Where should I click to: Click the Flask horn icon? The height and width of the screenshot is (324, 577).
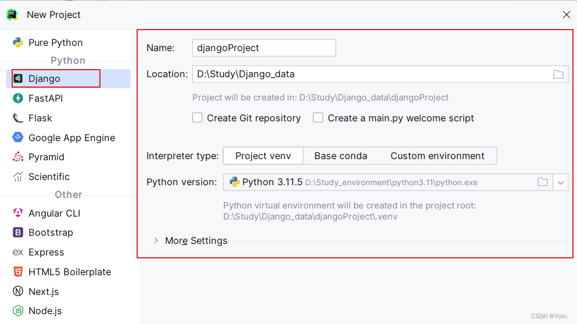(x=17, y=118)
